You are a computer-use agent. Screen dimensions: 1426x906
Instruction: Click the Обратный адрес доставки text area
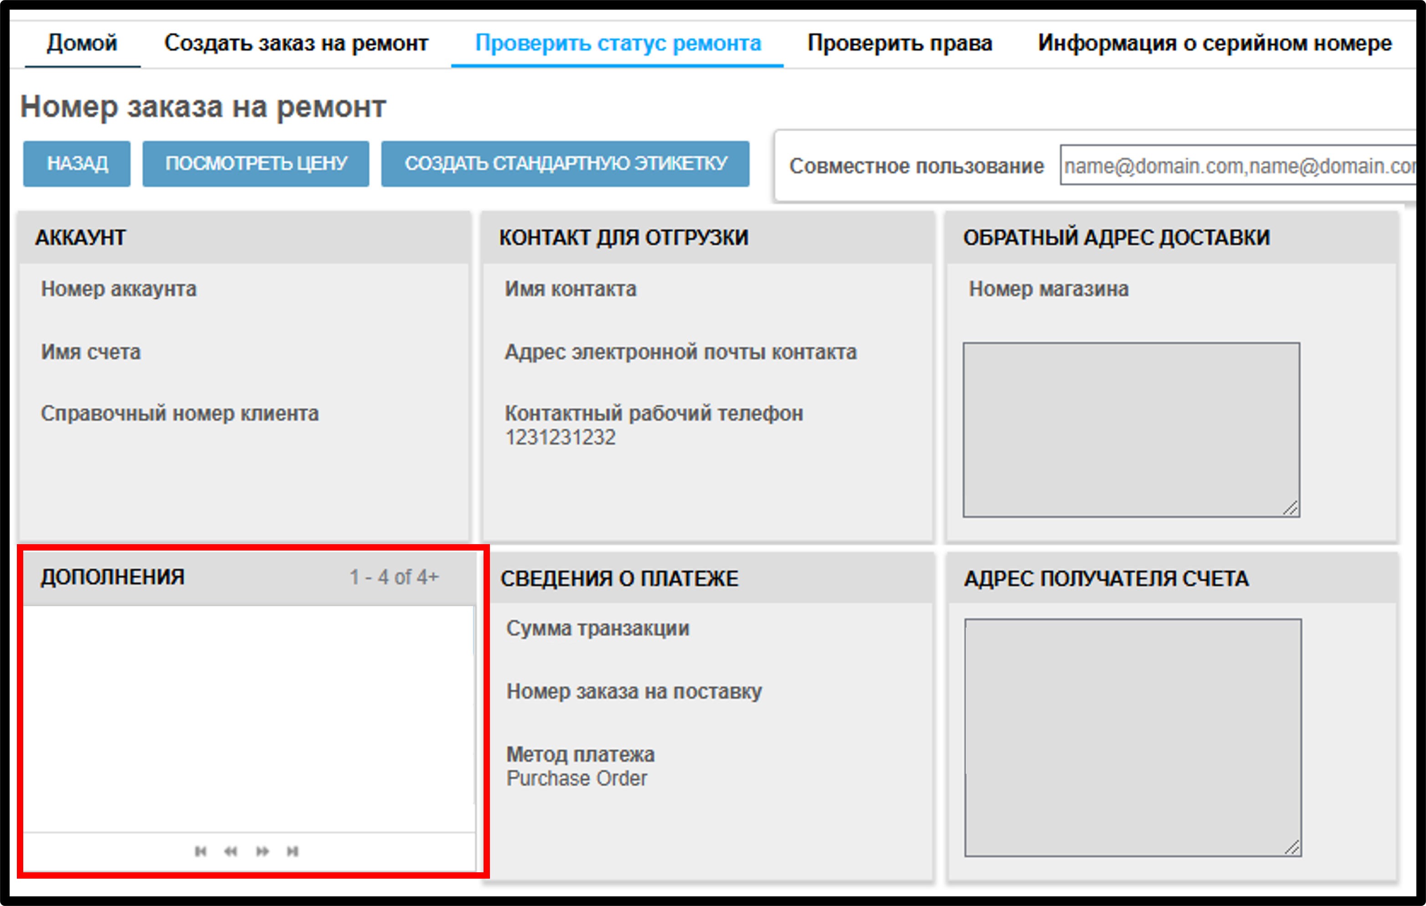[1132, 430]
